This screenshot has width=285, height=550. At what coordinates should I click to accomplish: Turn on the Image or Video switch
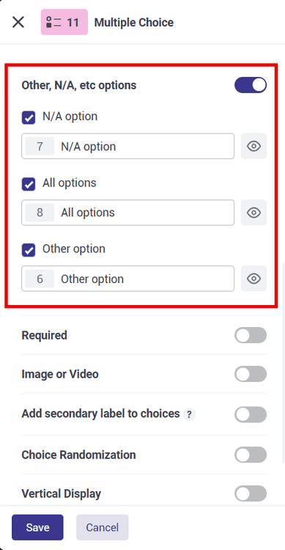251,374
